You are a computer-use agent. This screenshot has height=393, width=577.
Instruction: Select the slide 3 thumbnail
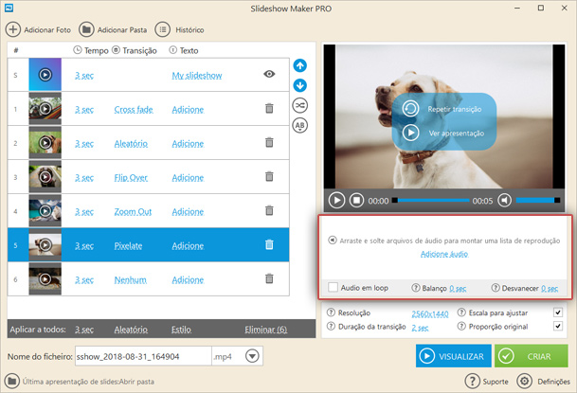(45, 176)
